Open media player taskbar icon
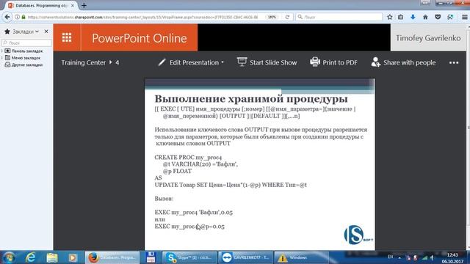This screenshot has height=264, width=470. click(73, 257)
